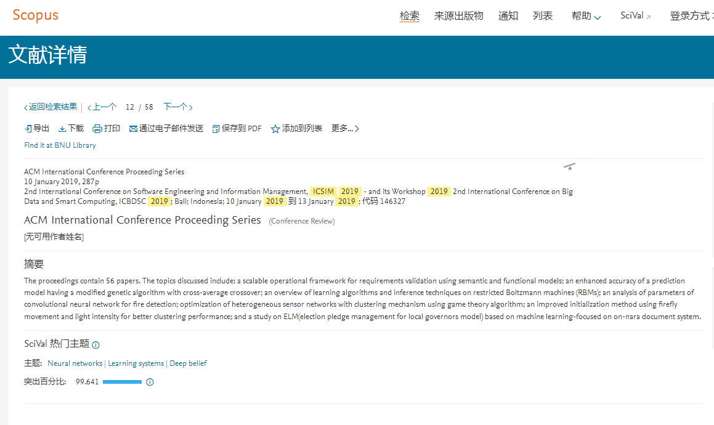This screenshot has width=714, height=425.
Task: Open the SciVal external link
Action: pyautogui.click(x=636, y=16)
